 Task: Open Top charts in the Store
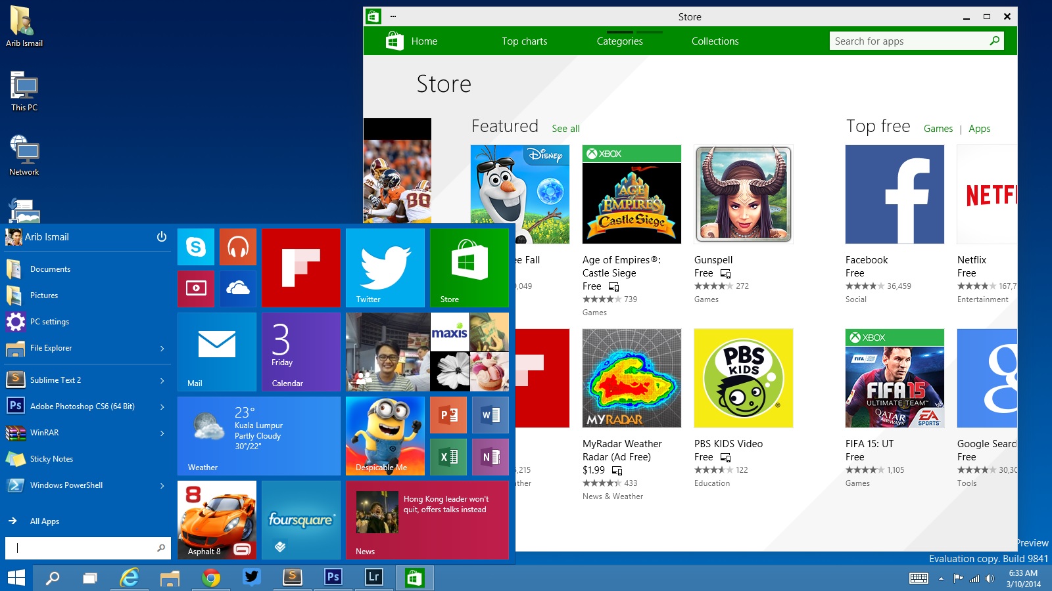pyautogui.click(x=524, y=41)
